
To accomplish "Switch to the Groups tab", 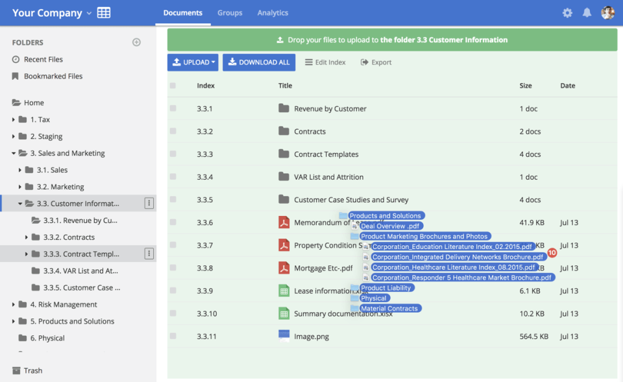I will (x=230, y=13).
